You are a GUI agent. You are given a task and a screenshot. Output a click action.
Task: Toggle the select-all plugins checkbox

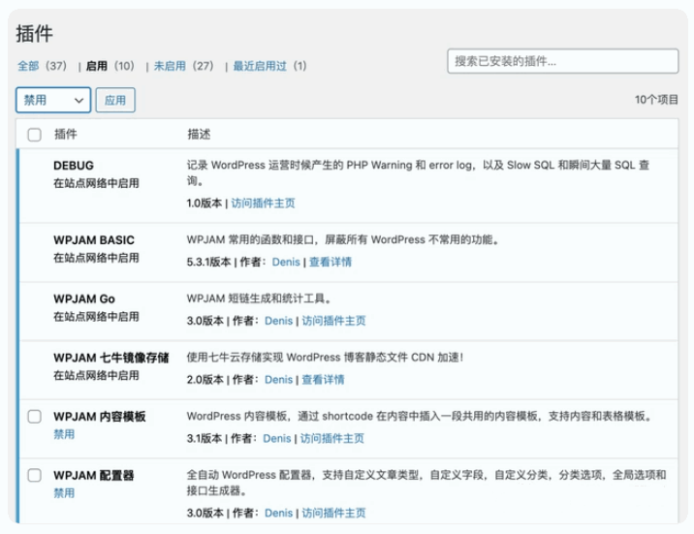pos(35,135)
